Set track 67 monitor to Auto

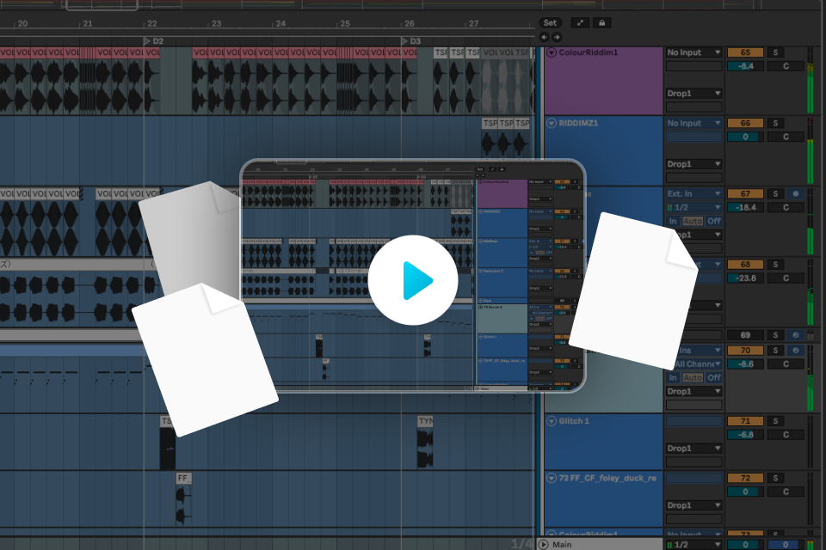693,221
